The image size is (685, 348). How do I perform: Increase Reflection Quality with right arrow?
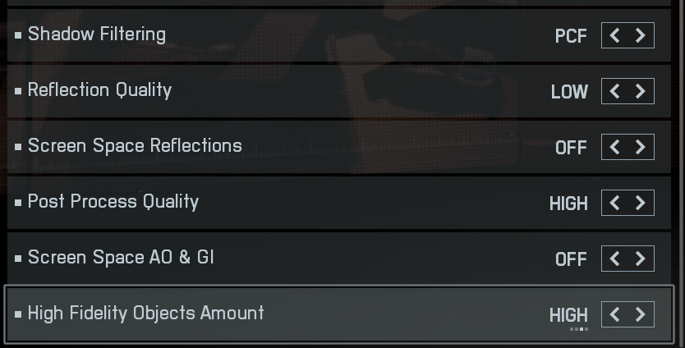pos(641,91)
